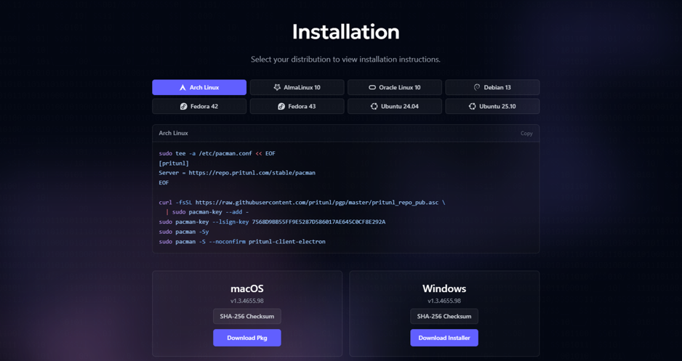This screenshot has width=682, height=361.
Task: Click the Fedora 43 logo icon
Action: pyautogui.click(x=281, y=107)
